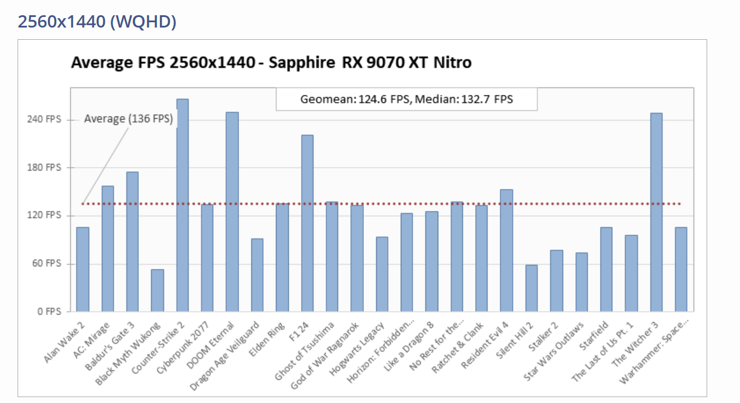Click the Like a Dragon 8 bar
This screenshot has height=403, width=740.
pyautogui.click(x=432, y=262)
